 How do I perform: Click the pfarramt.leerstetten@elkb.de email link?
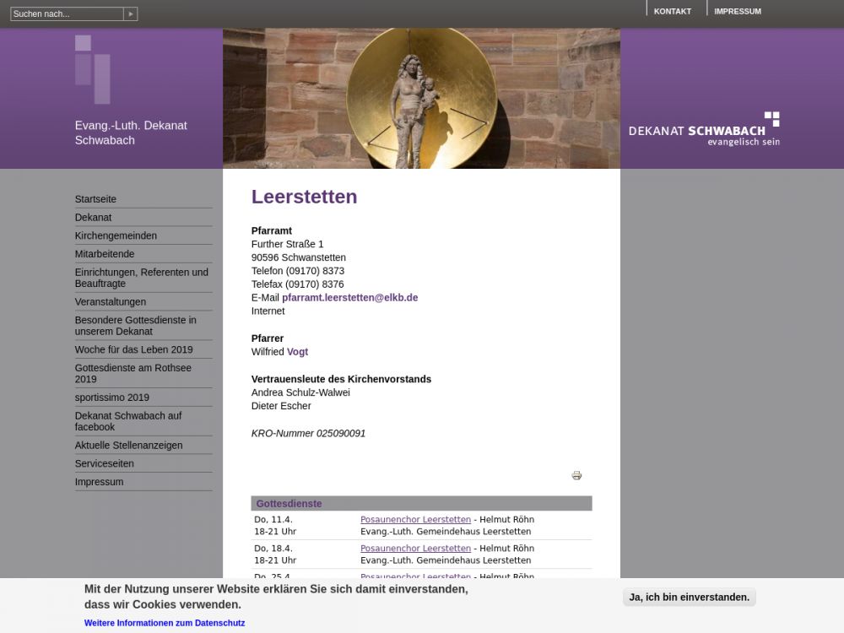click(x=349, y=298)
